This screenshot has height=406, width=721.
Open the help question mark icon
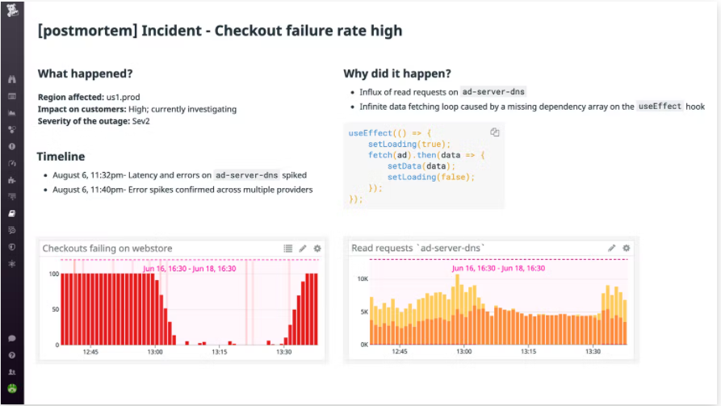(12, 355)
